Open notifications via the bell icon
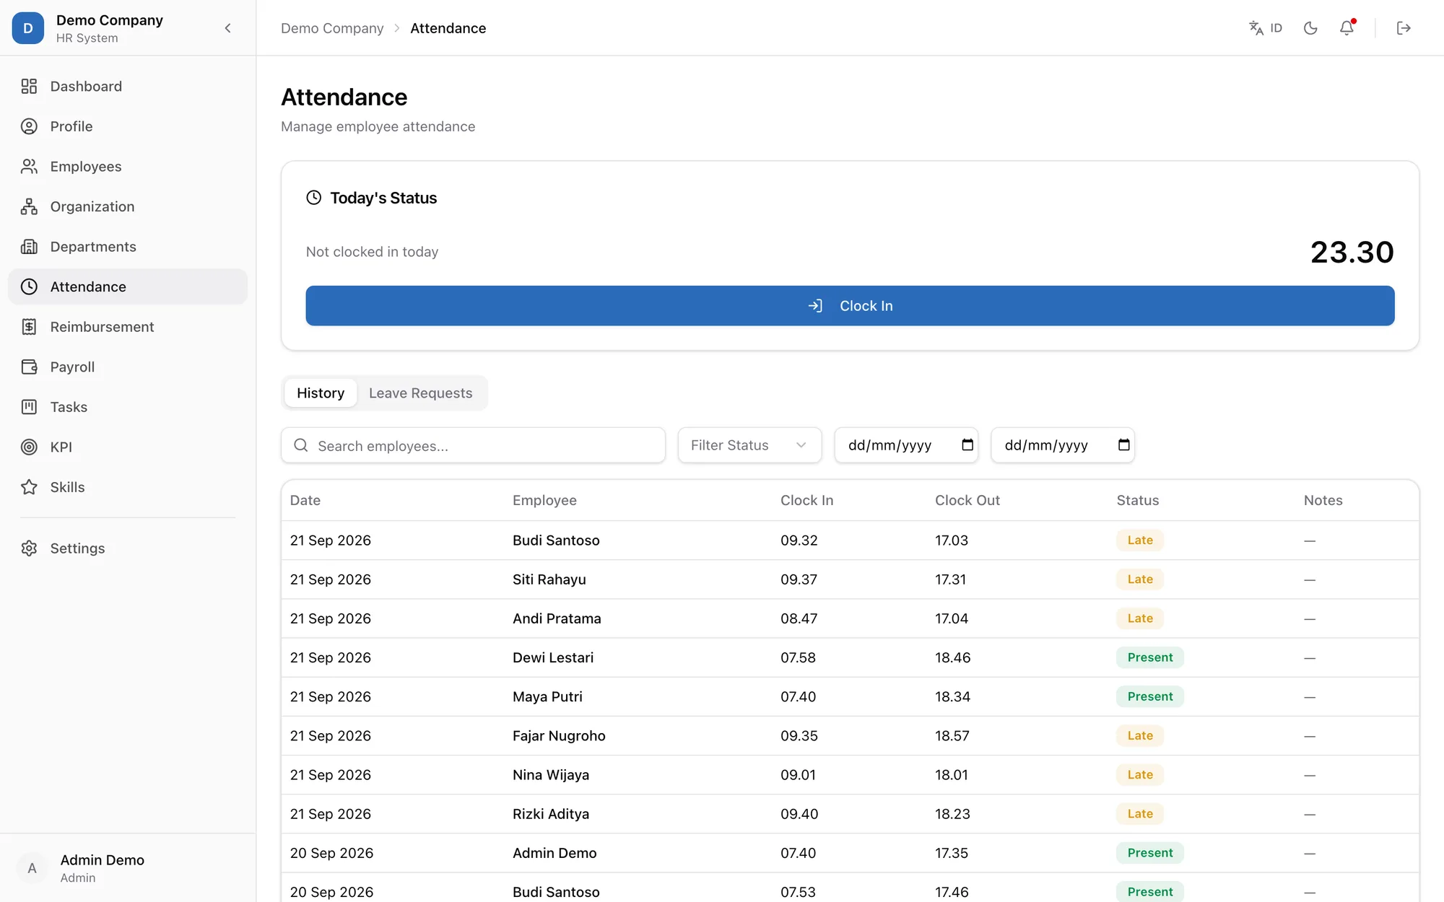Image resolution: width=1444 pixels, height=902 pixels. [x=1347, y=28]
